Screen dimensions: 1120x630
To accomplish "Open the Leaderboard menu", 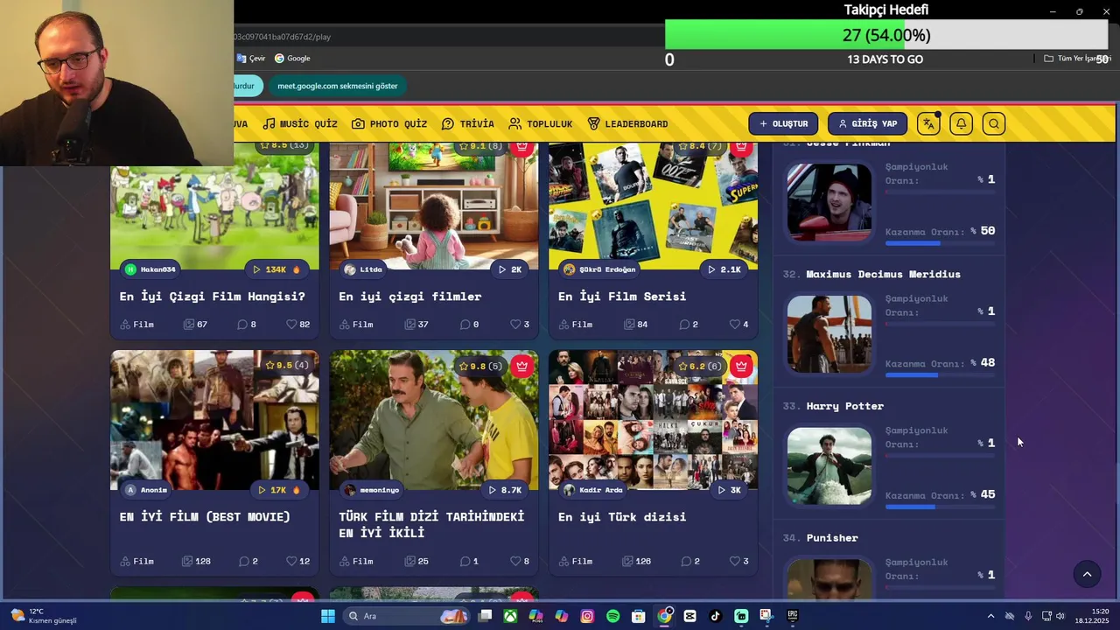I will [627, 123].
